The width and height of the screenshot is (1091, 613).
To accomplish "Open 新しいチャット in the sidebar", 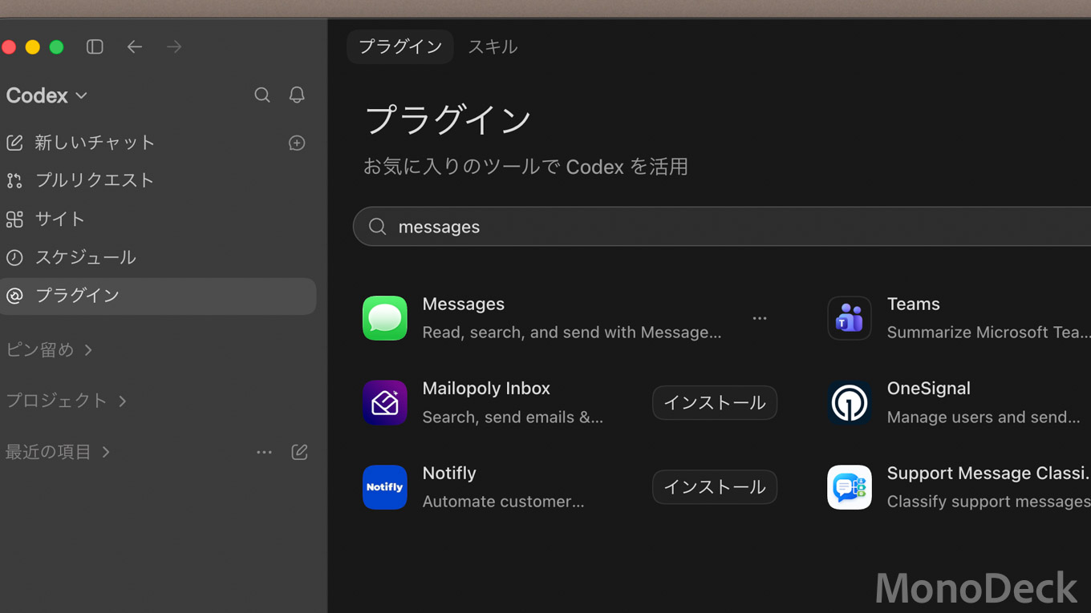I will tap(158, 143).
